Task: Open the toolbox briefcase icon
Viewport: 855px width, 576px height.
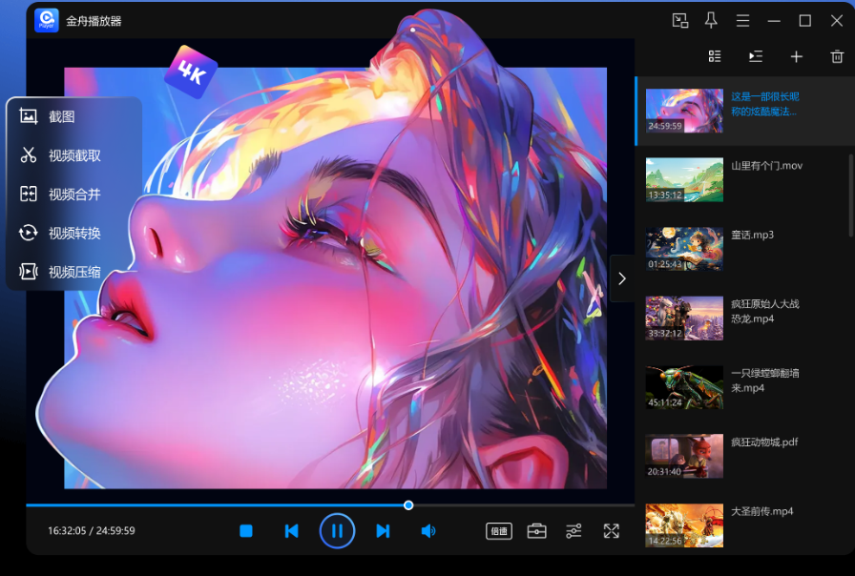Action: coord(536,531)
